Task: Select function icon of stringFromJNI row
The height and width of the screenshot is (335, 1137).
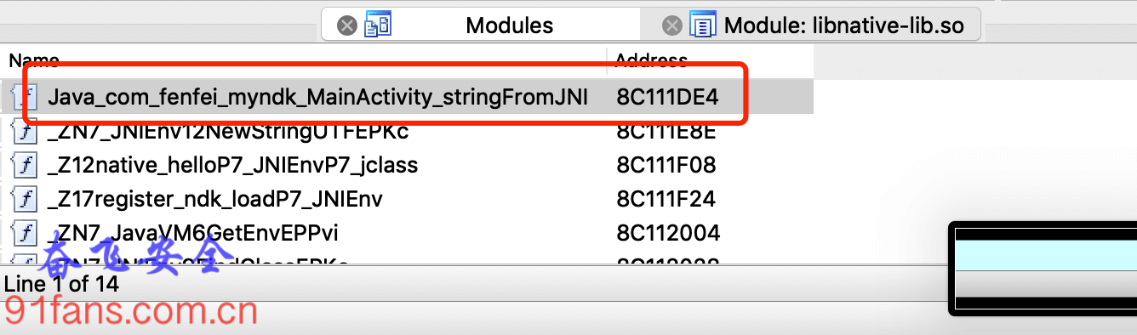Action: pos(26,97)
